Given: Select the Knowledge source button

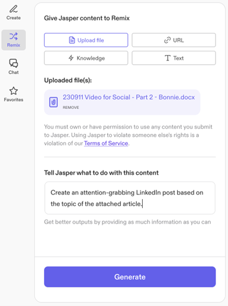Looking at the screenshot, I should (x=86, y=58).
